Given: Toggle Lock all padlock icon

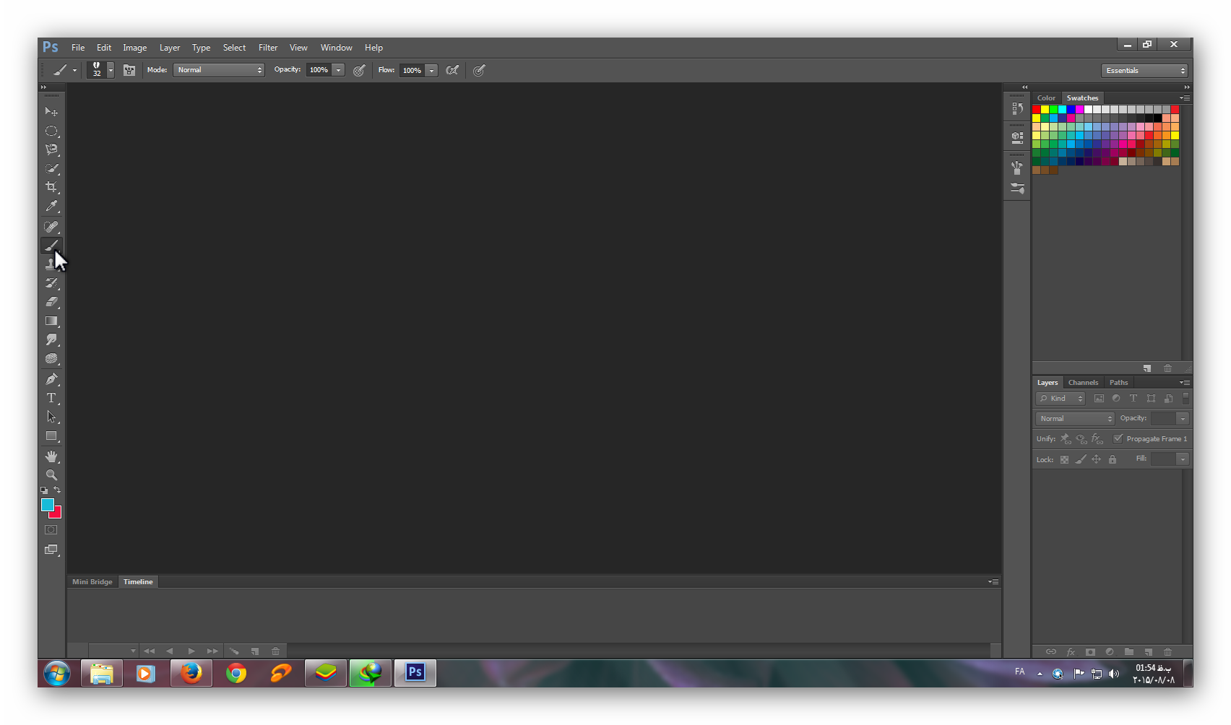Looking at the screenshot, I should pyautogui.click(x=1113, y=459).
